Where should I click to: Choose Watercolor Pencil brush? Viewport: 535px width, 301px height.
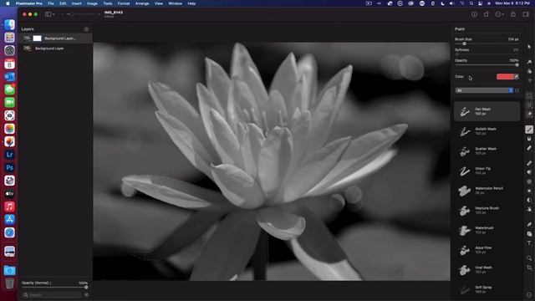click(487, 191)
